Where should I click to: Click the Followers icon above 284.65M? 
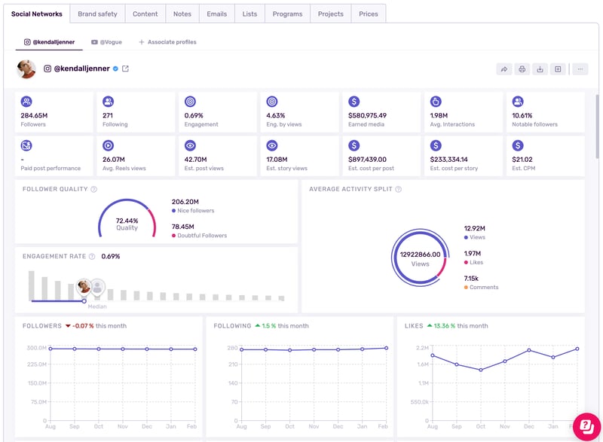[26, 102]
